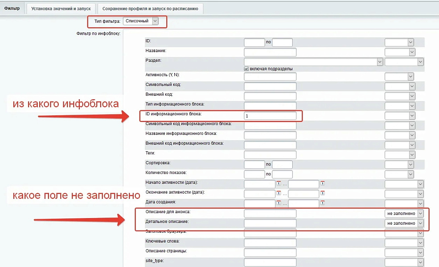
Task: Open the "не заполнено" dropdown for "Детальное описание"
Action: [x=403, y=223]
